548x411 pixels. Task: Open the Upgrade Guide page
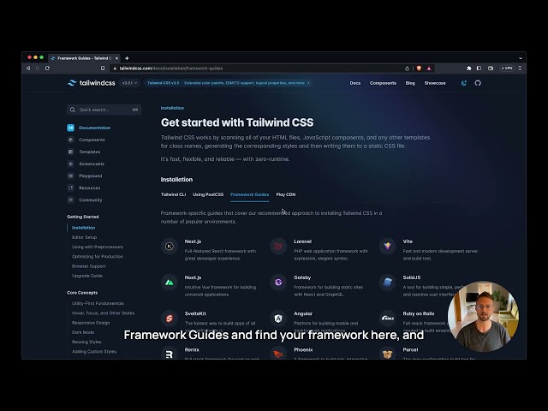pyautogui.click(x=87, y=276)
